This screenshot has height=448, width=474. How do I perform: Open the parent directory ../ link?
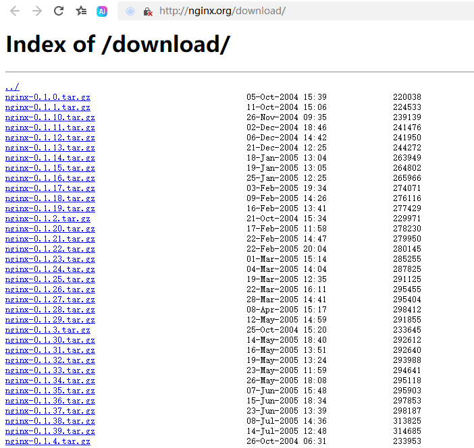(12, 87)
